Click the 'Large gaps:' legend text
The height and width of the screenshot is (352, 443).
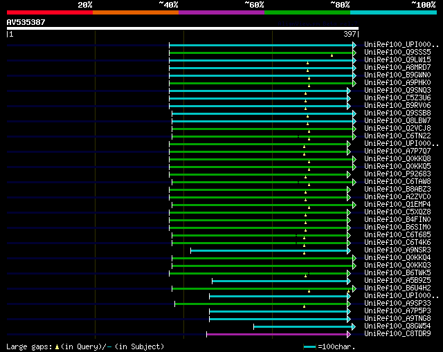[29, 347]
